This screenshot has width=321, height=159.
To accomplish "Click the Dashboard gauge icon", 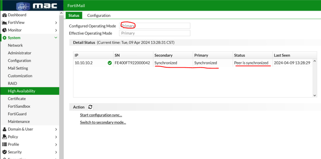I will tap(4, 15).
